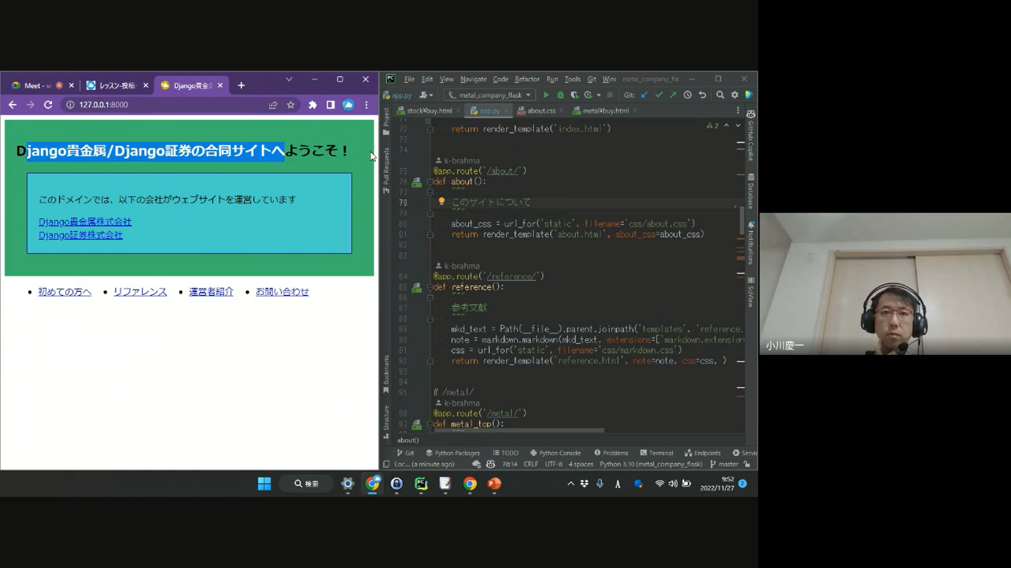1011x568 pixels.
Task: Show Git history clock icon
Action: pyautogui.click(x=688, y=95)
